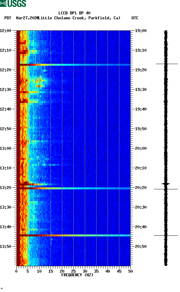Click the 'Mar27' date label

(x=22, y=18)
